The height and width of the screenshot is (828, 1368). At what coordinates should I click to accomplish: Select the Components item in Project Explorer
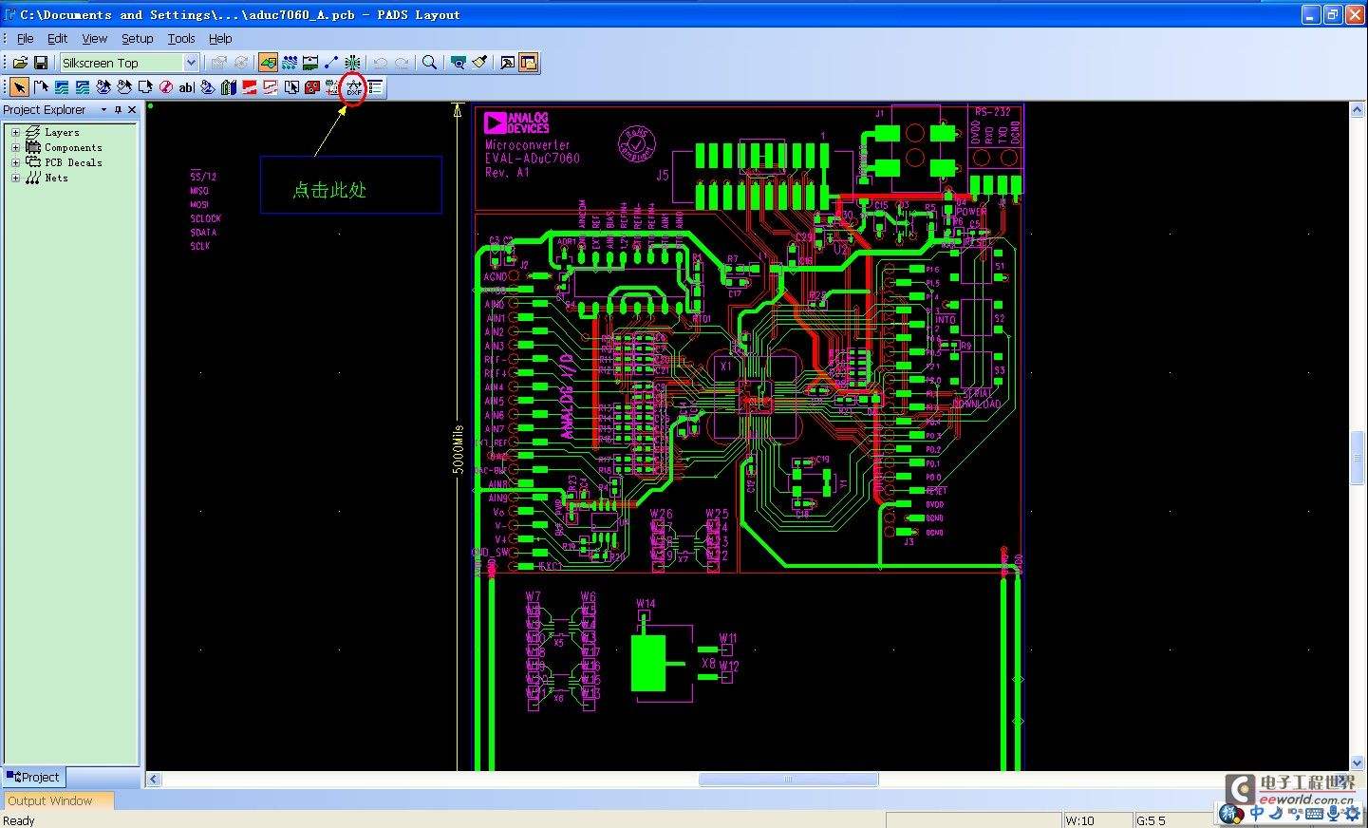73,147
